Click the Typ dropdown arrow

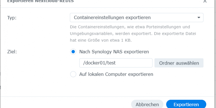[199, 18]
